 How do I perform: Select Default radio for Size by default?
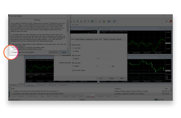pos(73,59)
